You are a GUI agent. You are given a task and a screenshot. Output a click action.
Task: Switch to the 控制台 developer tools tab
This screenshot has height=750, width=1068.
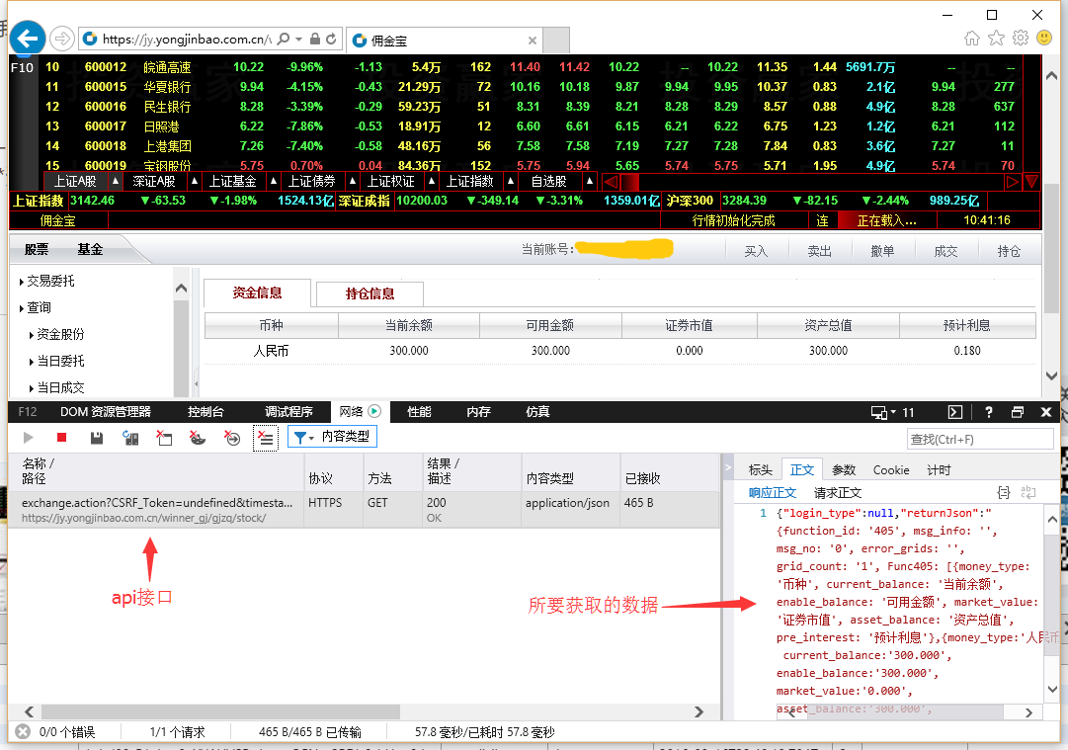[205, 412]
